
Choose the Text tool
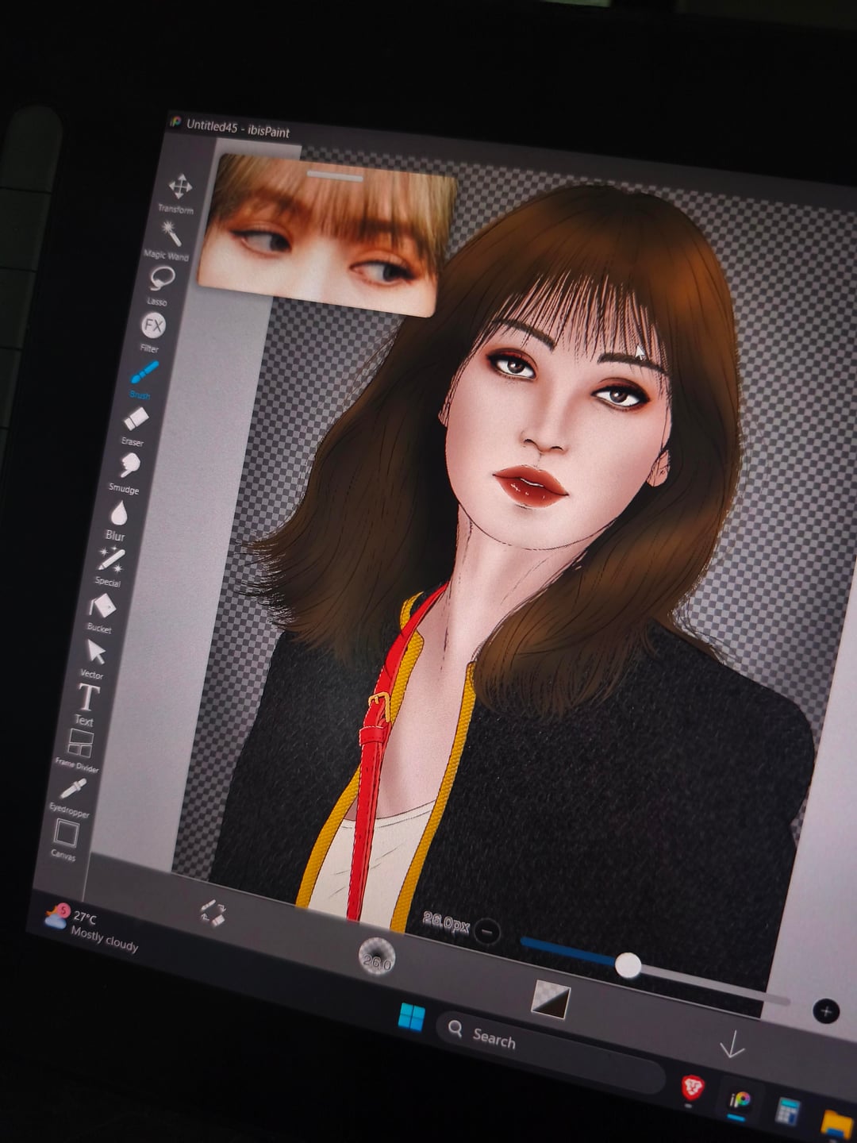pyautogui.click(x=87, y=698)
